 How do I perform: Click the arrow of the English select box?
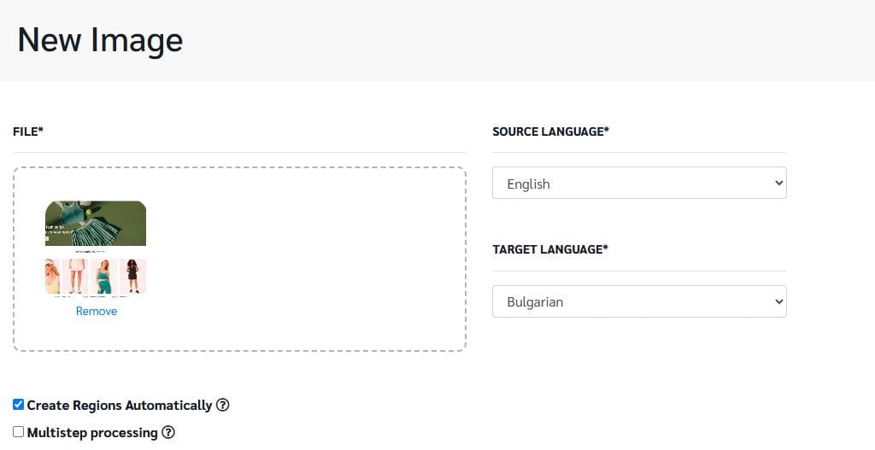click(778, 183)
